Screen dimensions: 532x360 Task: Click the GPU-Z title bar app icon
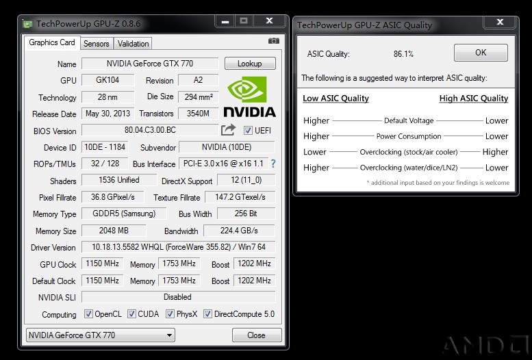27,24
